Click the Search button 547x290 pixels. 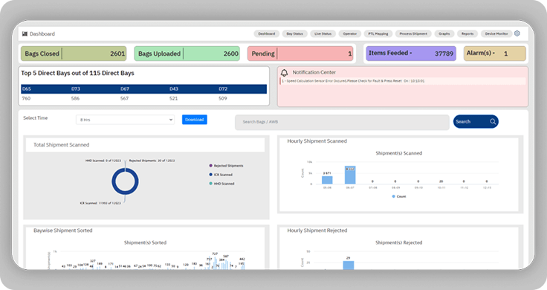point(476,121)
